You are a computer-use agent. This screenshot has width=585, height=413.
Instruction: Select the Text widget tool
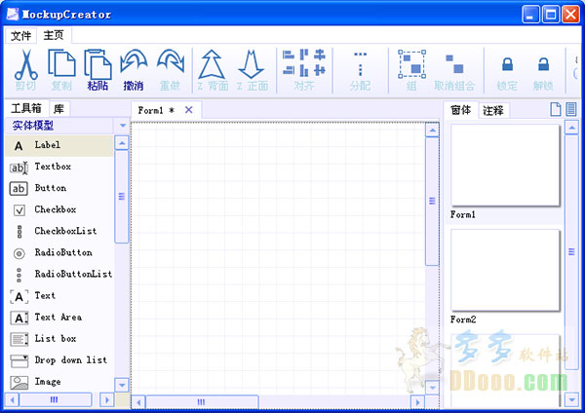pyautogui.click(x=59, y=296)
